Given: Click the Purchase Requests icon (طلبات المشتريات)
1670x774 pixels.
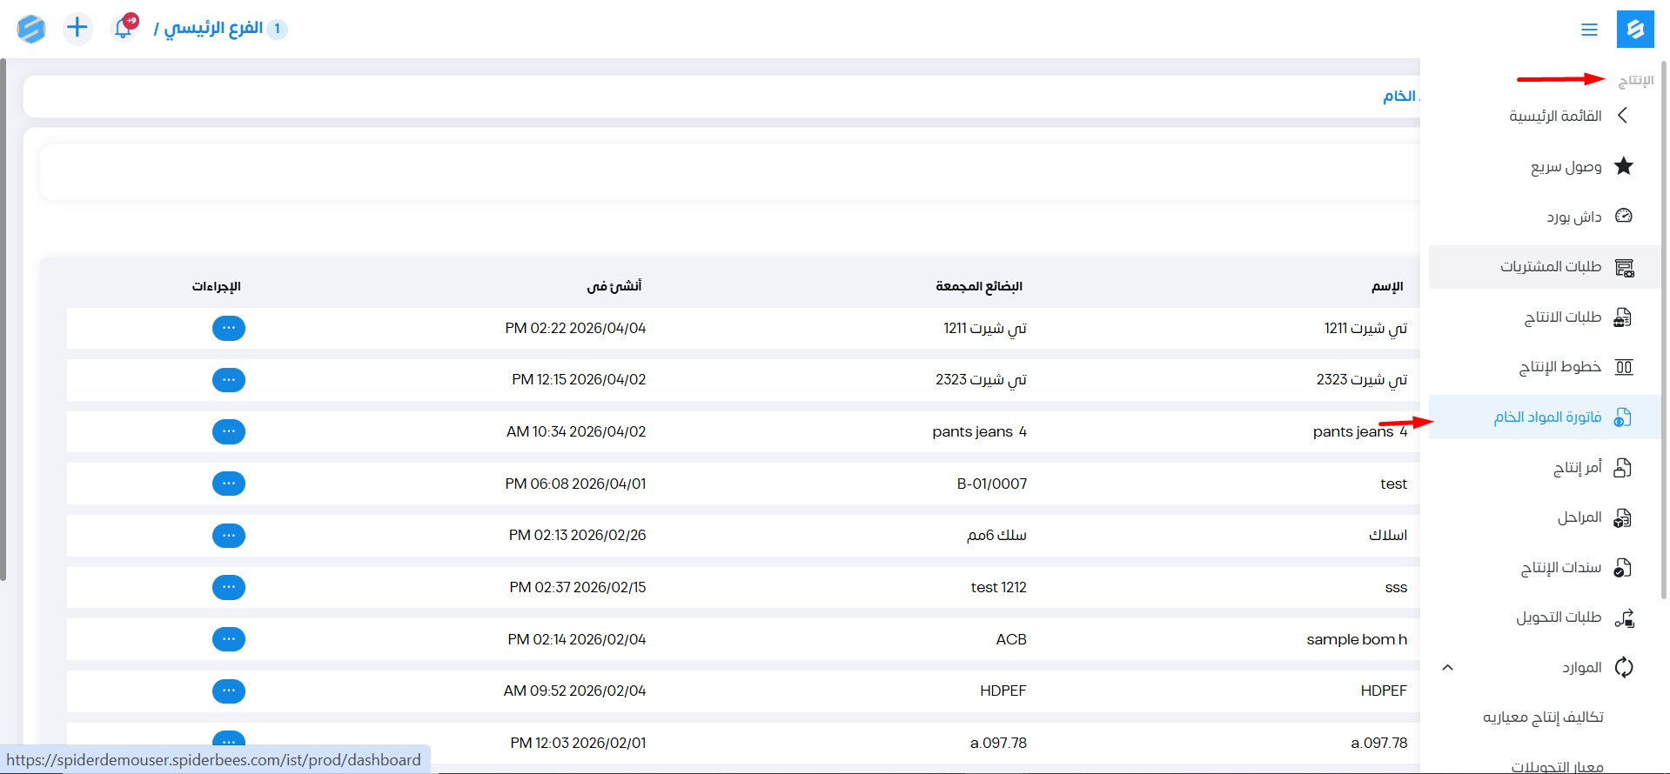Looking at the screenshot, I should tap(1623, 267).
